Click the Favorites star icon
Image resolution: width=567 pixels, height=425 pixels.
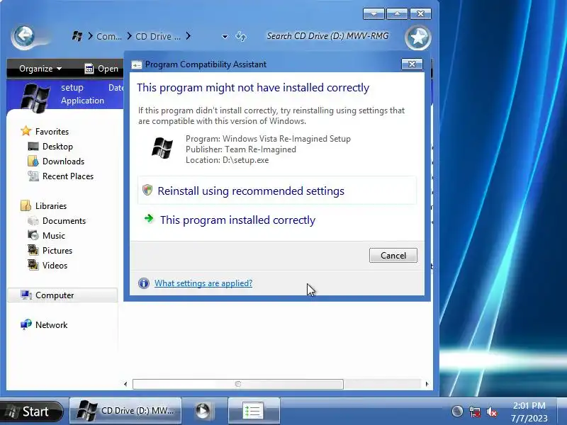point(26,131)
